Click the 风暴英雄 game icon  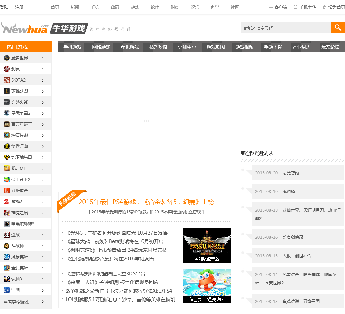[x=7, y=257]
